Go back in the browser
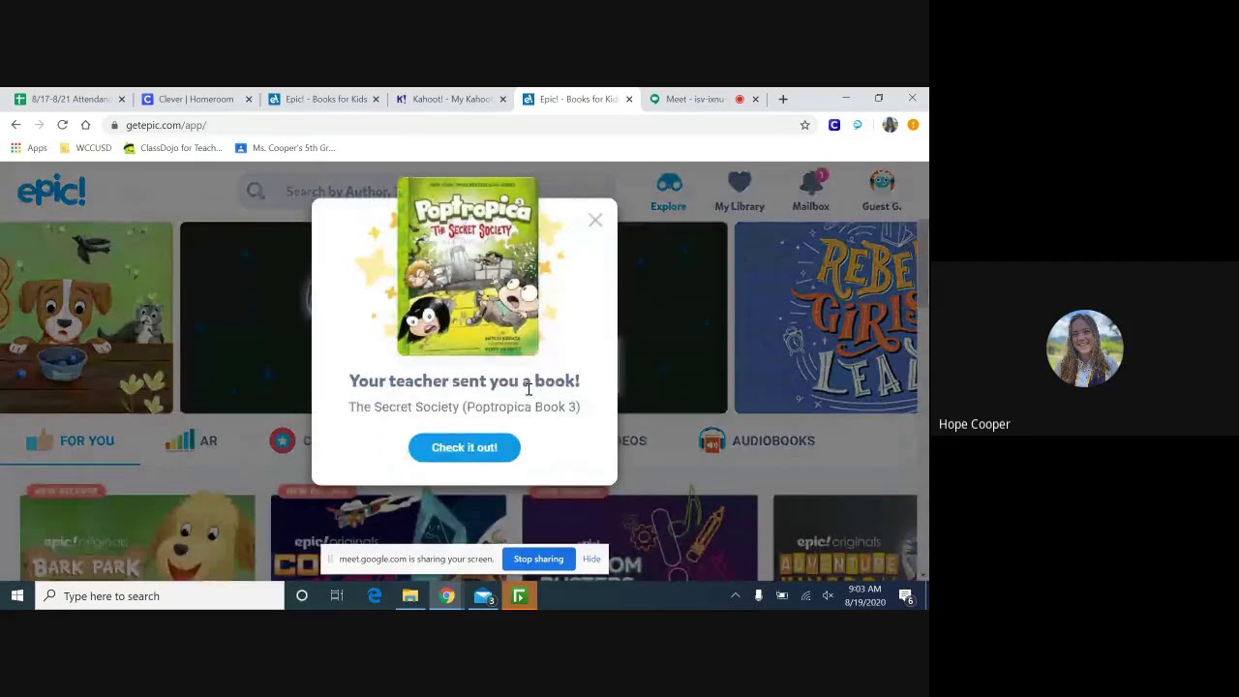The height and width of the screenshot is (697, 1239). click(x=15, y=125)
